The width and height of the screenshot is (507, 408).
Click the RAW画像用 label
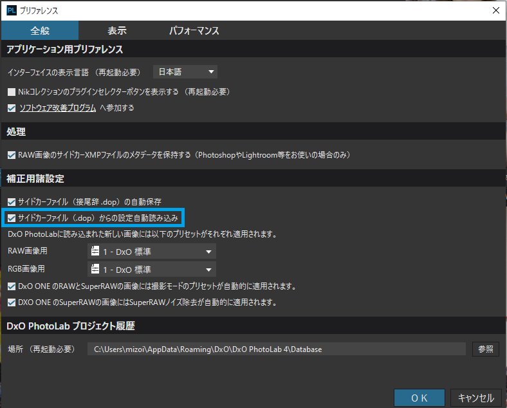(x=28, y=251)
